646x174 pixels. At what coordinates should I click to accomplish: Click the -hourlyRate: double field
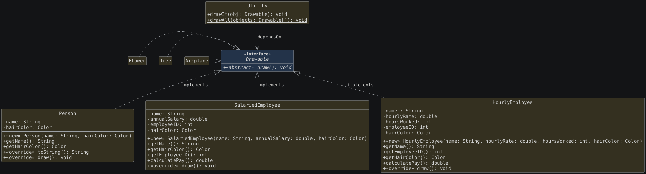(410, 116)
